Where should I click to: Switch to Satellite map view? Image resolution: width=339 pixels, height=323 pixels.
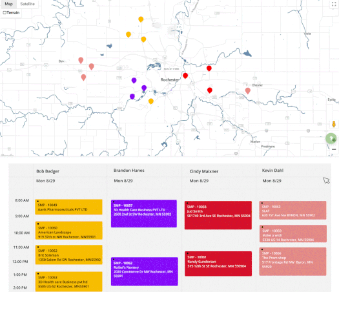28,4
